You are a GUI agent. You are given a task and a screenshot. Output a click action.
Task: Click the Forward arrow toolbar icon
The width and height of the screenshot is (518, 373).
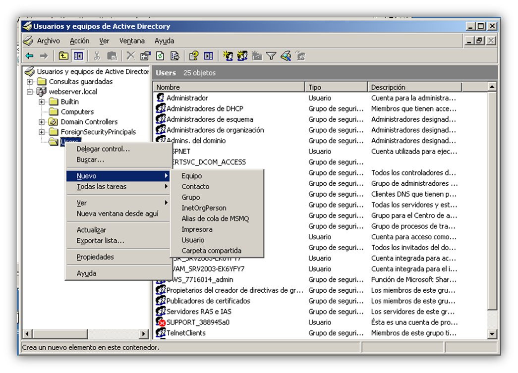pyautogui.click(x=44, y=56)
